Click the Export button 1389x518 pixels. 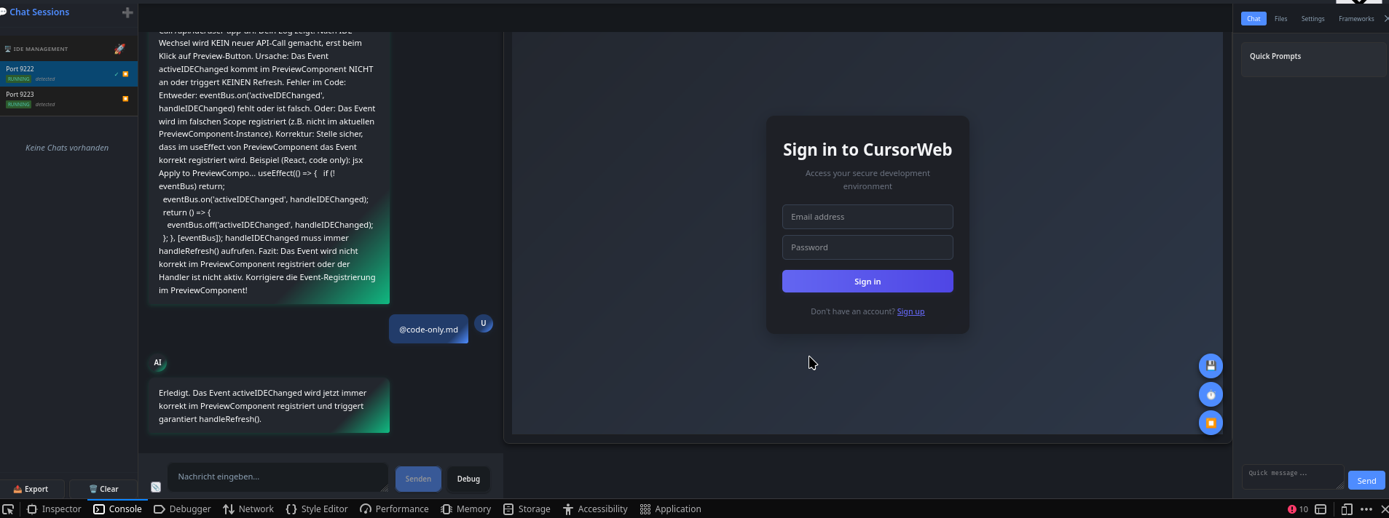point(32,489)
